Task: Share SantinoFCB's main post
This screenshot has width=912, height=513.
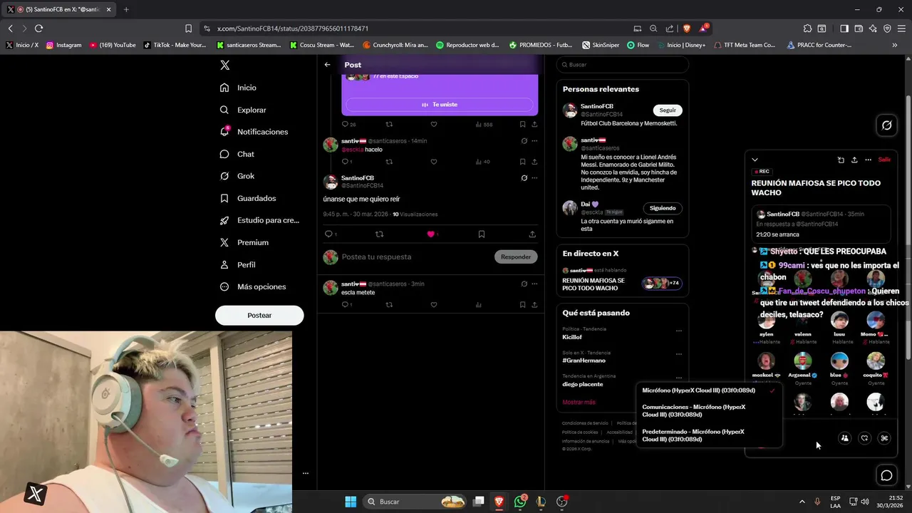Action: 532,234
